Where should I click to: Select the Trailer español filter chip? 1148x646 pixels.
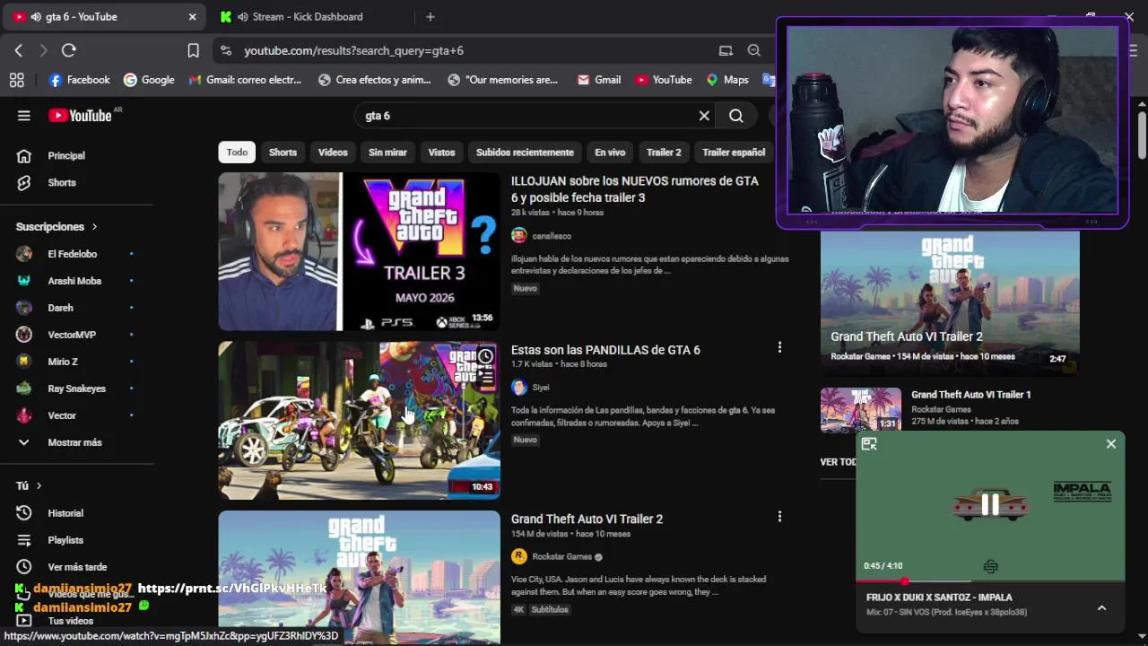(734, 152)
